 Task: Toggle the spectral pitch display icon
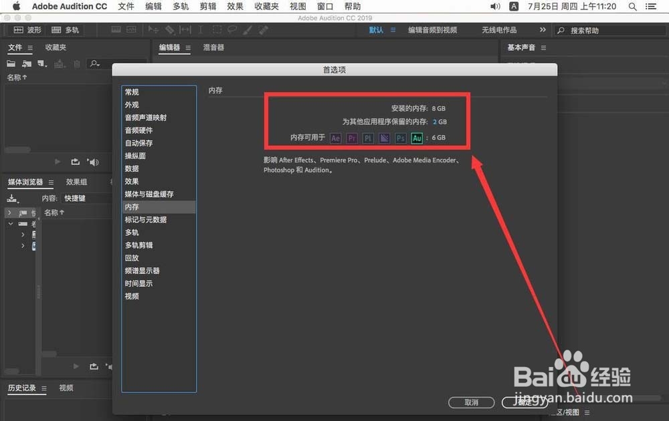pos(131,29)
